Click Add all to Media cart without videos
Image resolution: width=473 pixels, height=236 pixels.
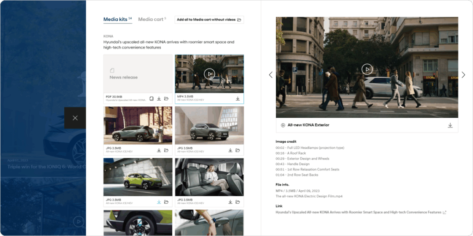pyautogui.click(x=209, y=19)
